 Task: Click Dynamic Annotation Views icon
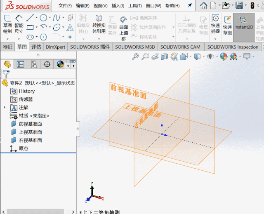[174, 56]
